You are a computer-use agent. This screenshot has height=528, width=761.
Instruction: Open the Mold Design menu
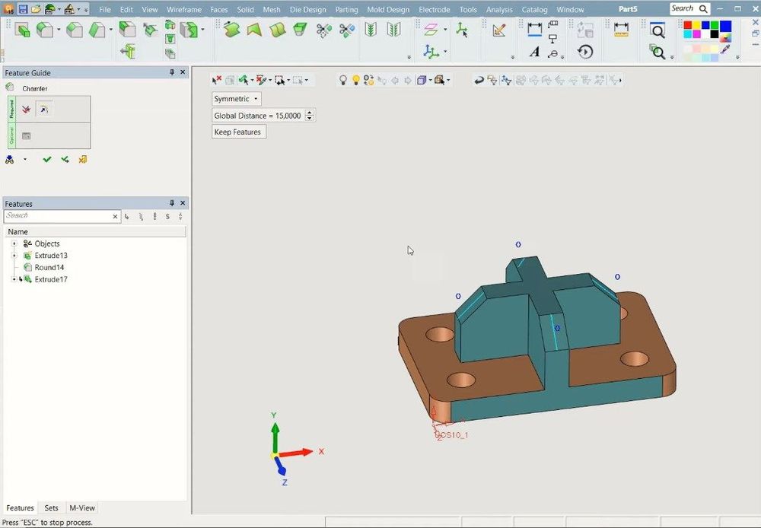click(387, 10)
